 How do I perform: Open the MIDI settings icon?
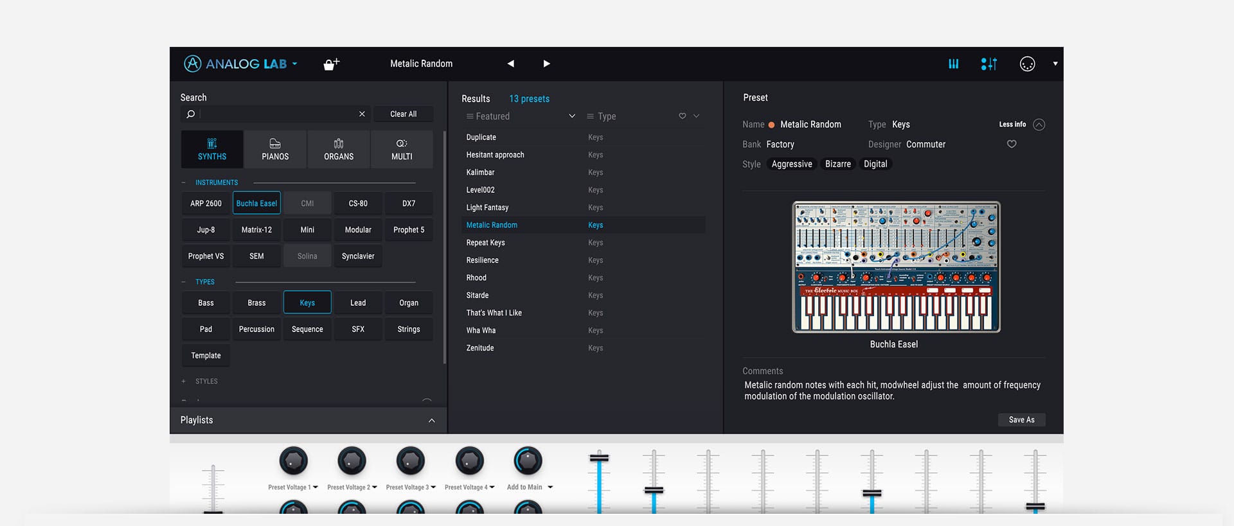point(1027,64)
